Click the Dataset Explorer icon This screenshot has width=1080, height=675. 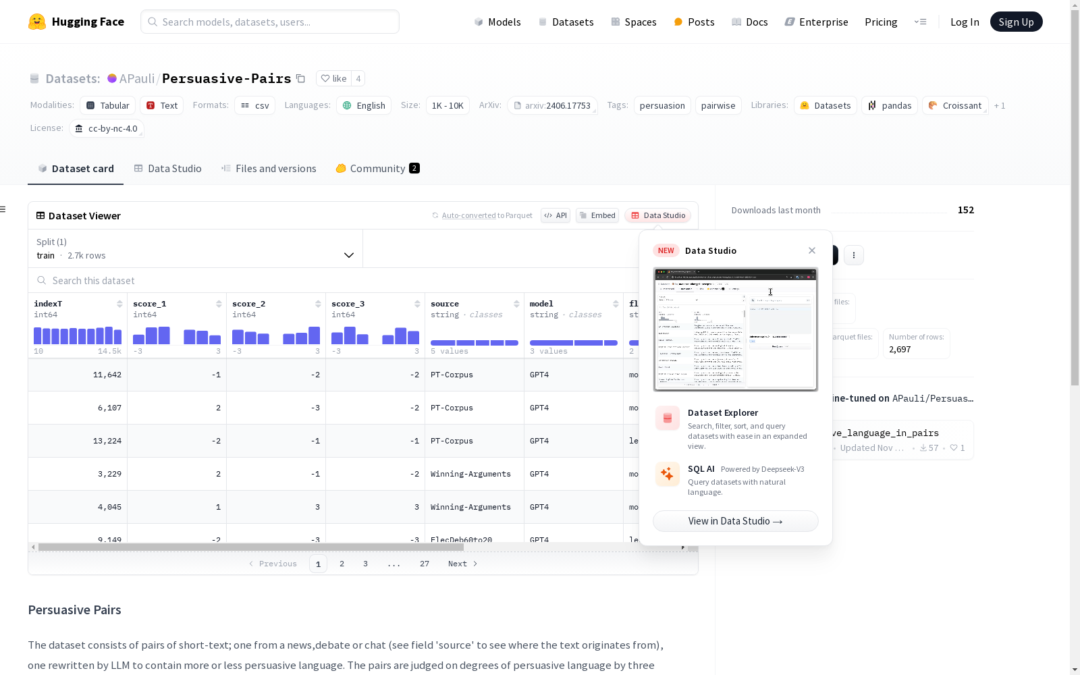tap(668, 418)
